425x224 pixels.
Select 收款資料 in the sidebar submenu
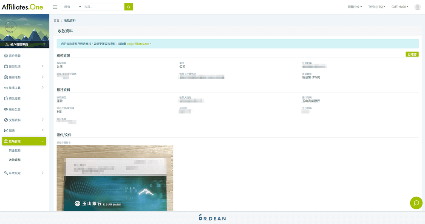(15, 160)
